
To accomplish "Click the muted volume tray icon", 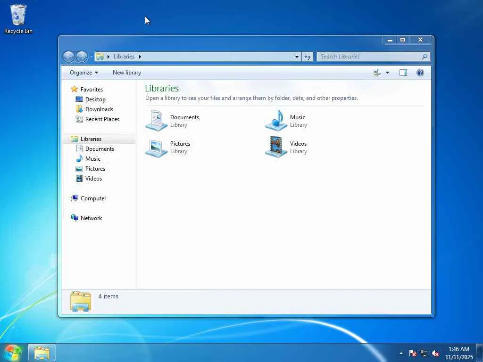I will coord(435,354).
